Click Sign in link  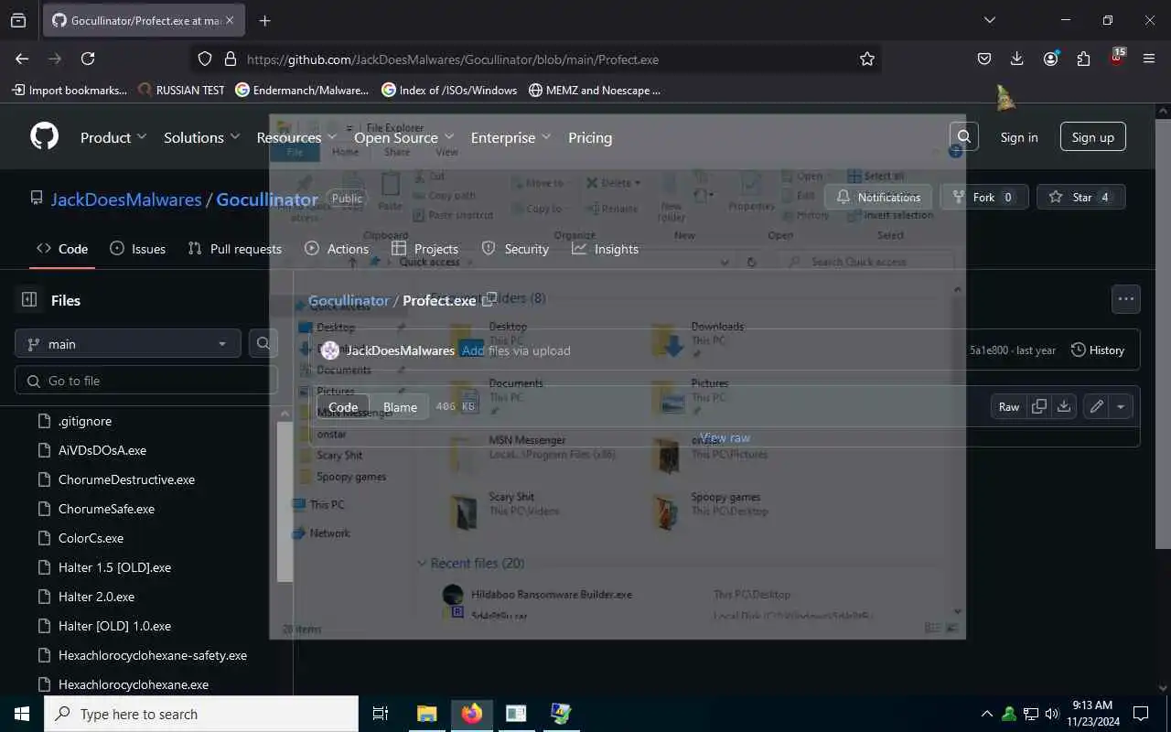point(1019,137)
